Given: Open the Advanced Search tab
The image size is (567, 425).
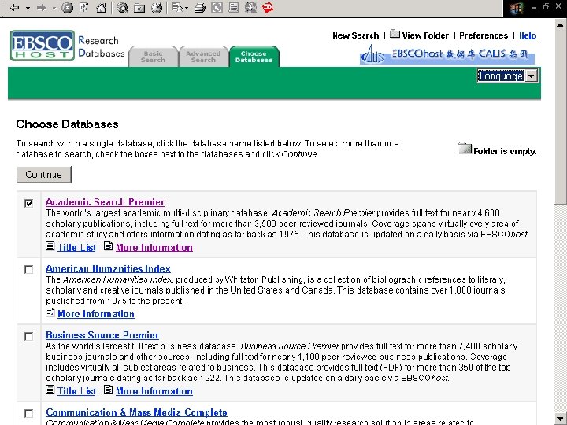Looking at the screenshot, I should pyautogui.click(x=203, y=57).
